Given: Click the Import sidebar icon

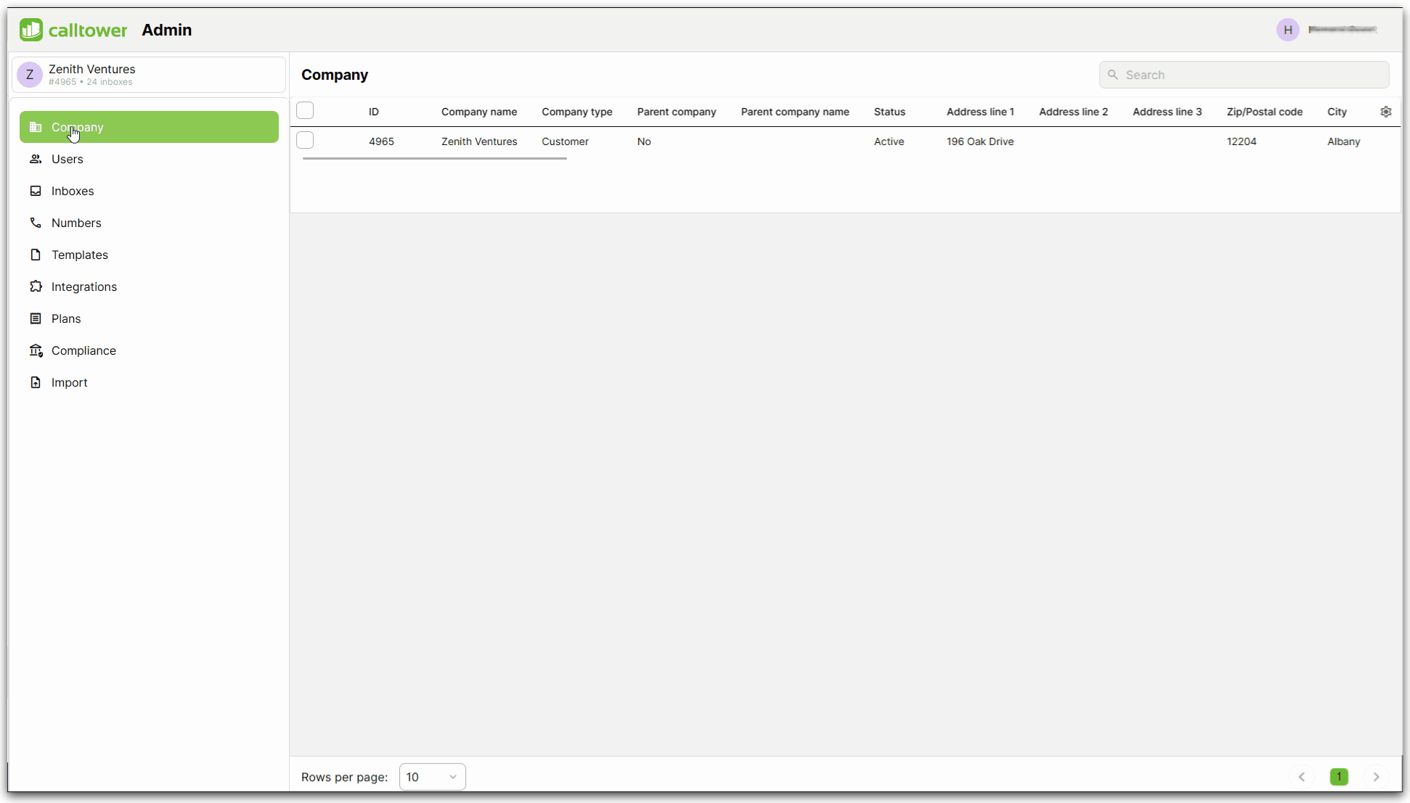Looking at the screenshot, I should coord(36,382).
